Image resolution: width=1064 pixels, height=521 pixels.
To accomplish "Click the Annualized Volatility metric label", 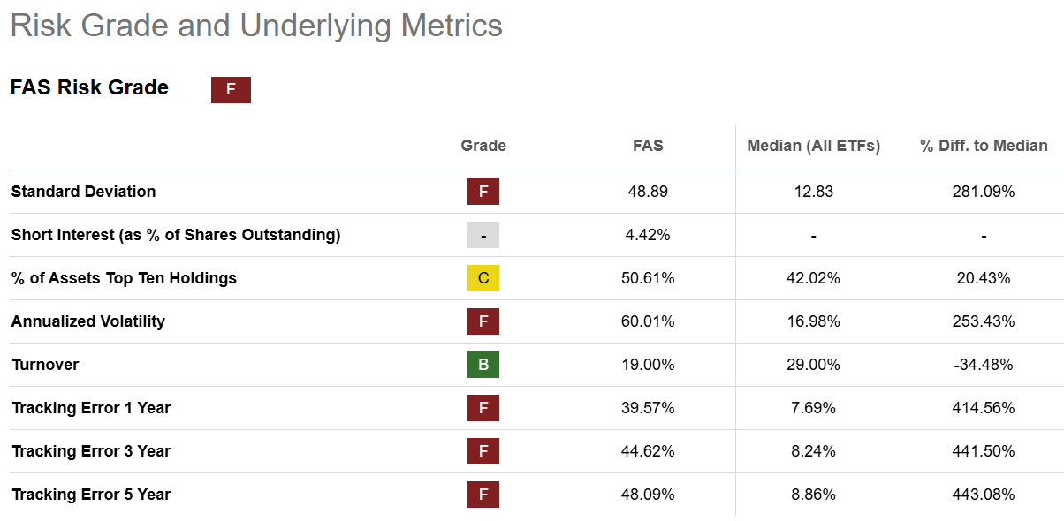I will (88, 321).
